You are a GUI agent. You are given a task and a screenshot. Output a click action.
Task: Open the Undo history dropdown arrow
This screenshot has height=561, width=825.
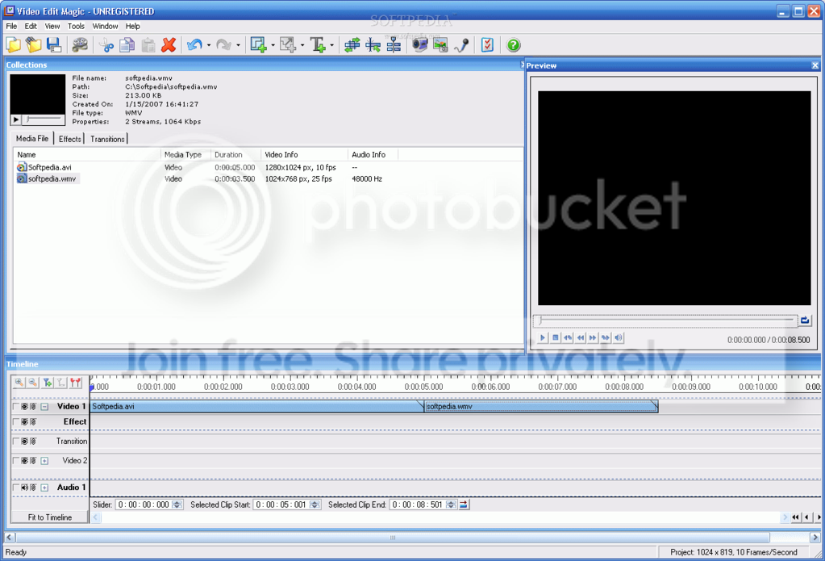tap(208, 46)
